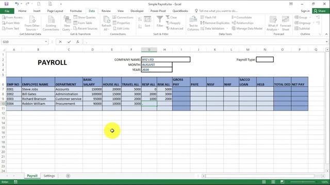330x185 pixels.
Task: Click the Save icon in quick access toolbar
Action: (6, 4)
